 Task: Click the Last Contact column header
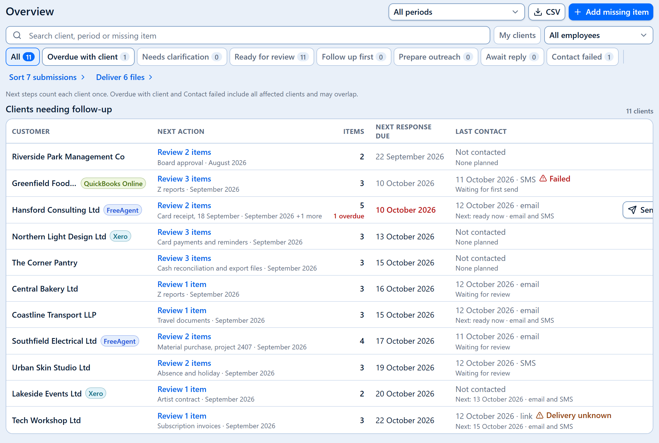(x=481, y=131)
